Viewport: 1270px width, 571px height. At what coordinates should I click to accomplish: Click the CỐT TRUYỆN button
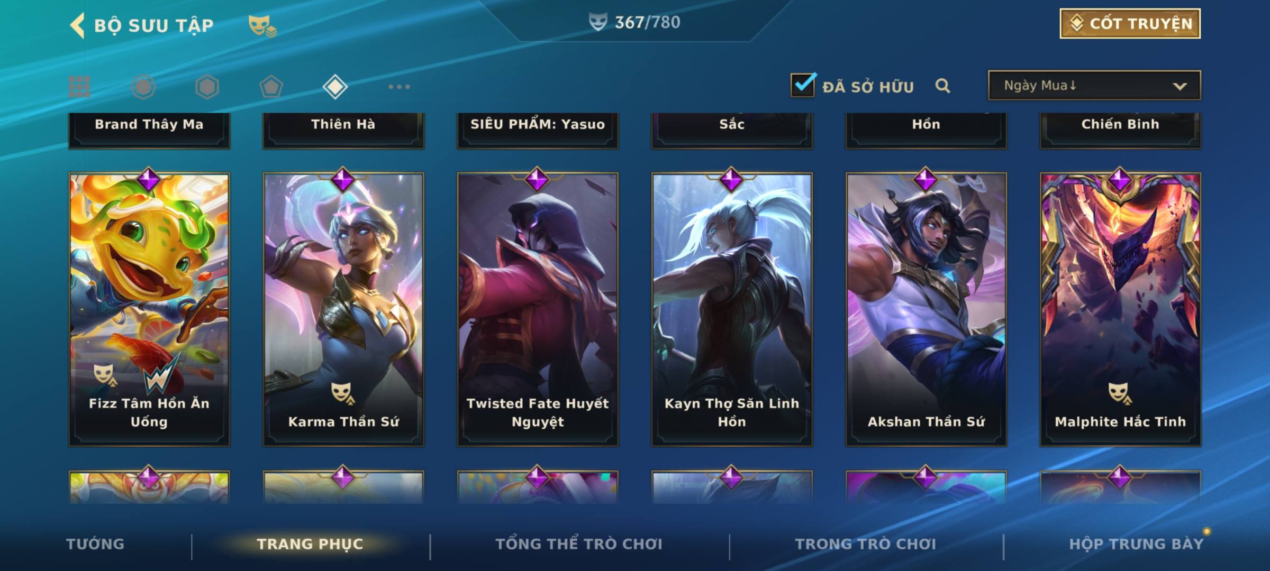click(x=1130, y=24)
